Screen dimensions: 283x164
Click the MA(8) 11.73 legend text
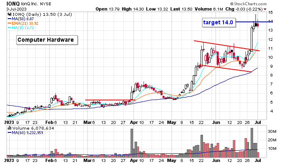pos(23,28)
